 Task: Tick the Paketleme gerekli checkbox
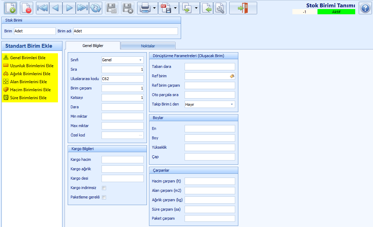pos(104,197)
